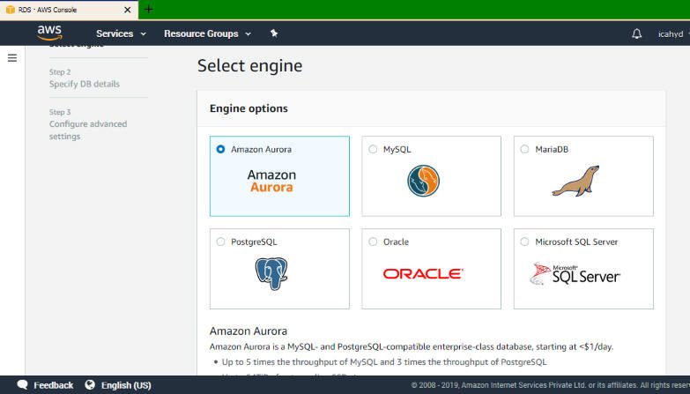Select the Microsoft SQL Server radio button
The width and height of the screenshot is (690, 394).
point(524,242)
